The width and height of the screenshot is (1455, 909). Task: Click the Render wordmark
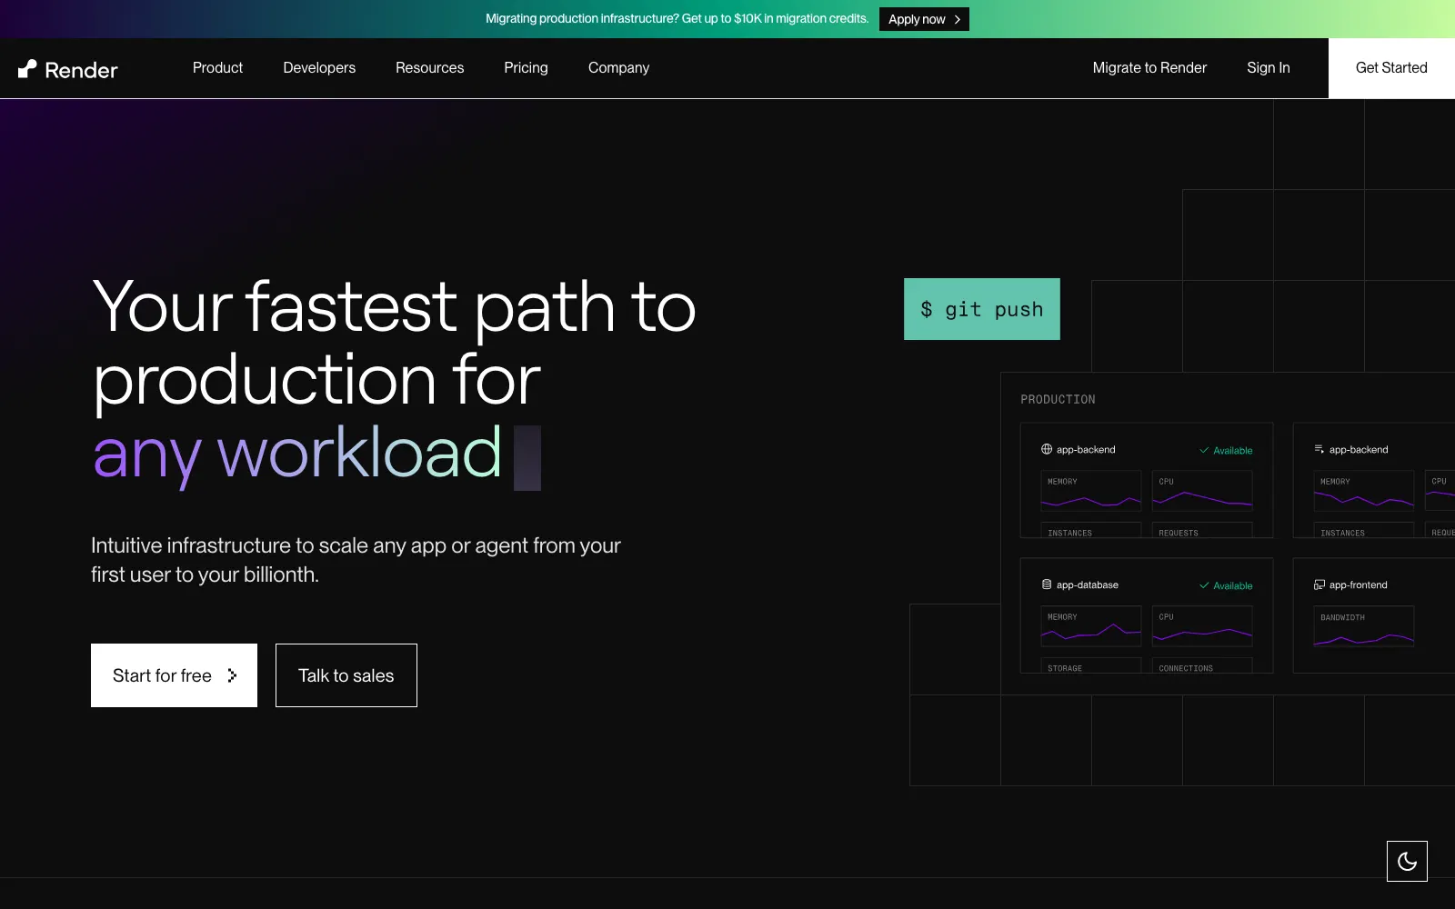pos(81,70)
